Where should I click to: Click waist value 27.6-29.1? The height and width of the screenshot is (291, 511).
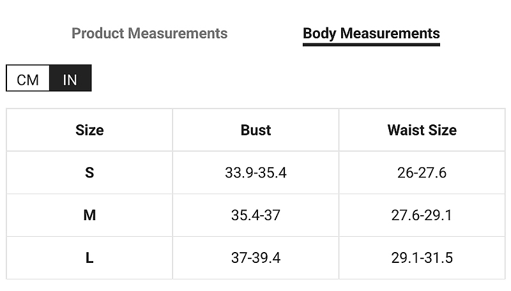pyautogui.click(x=422, y=215)
